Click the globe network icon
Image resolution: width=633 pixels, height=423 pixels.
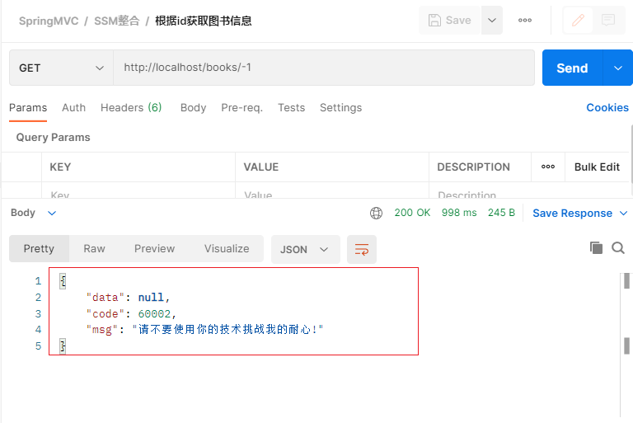[x=377, y=213]
